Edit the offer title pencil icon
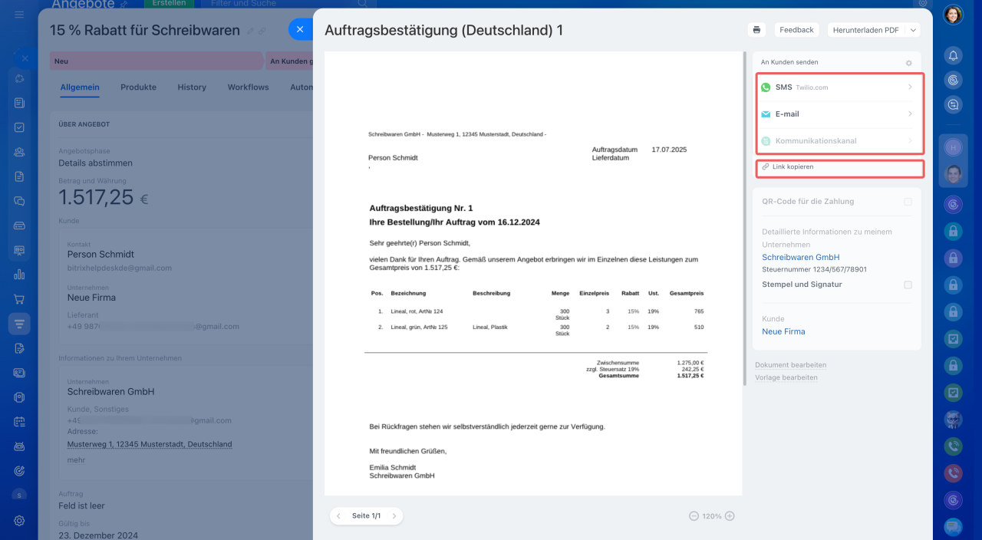This screenshot has width=982, height=540. [250, 31]
